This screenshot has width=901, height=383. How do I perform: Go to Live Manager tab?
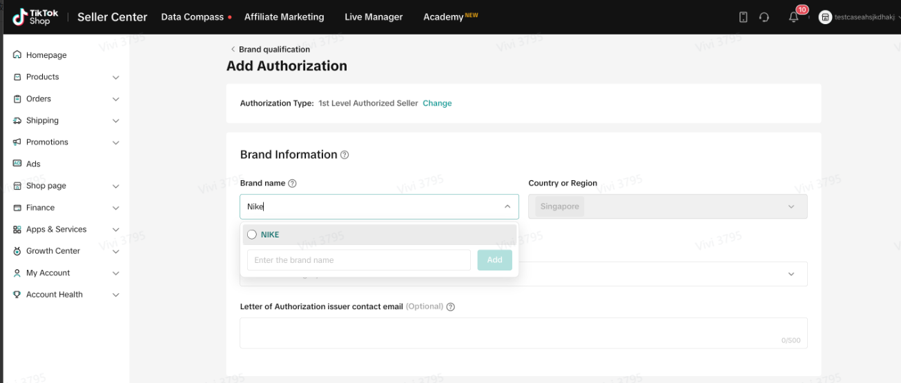click(x=374, y=17)
